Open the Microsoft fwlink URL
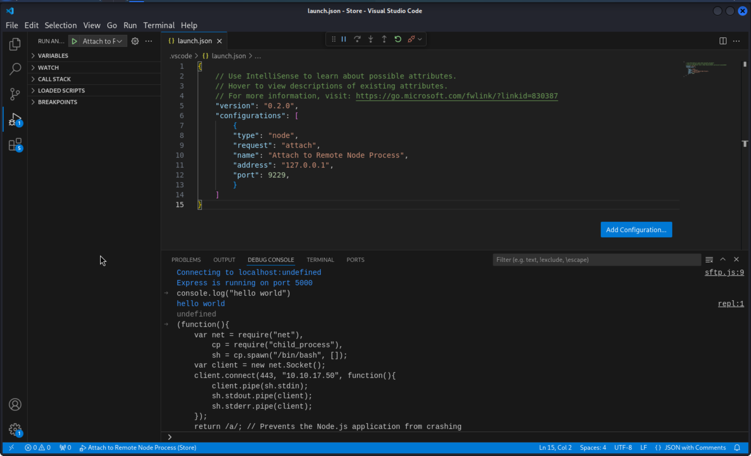 [x=457, y=96]
